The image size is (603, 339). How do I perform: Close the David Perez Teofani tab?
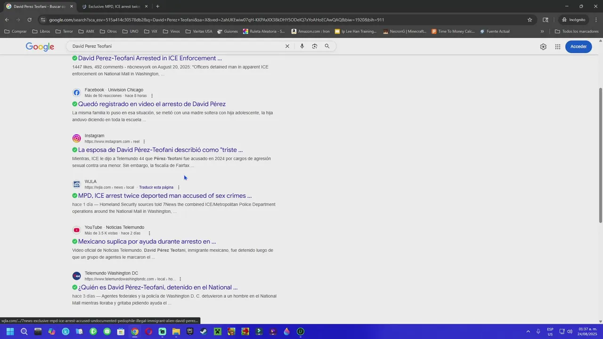(72, 7)
